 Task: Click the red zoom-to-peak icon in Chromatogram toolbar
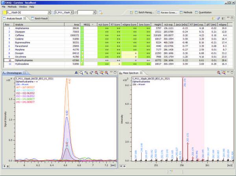tap(96, 73)
